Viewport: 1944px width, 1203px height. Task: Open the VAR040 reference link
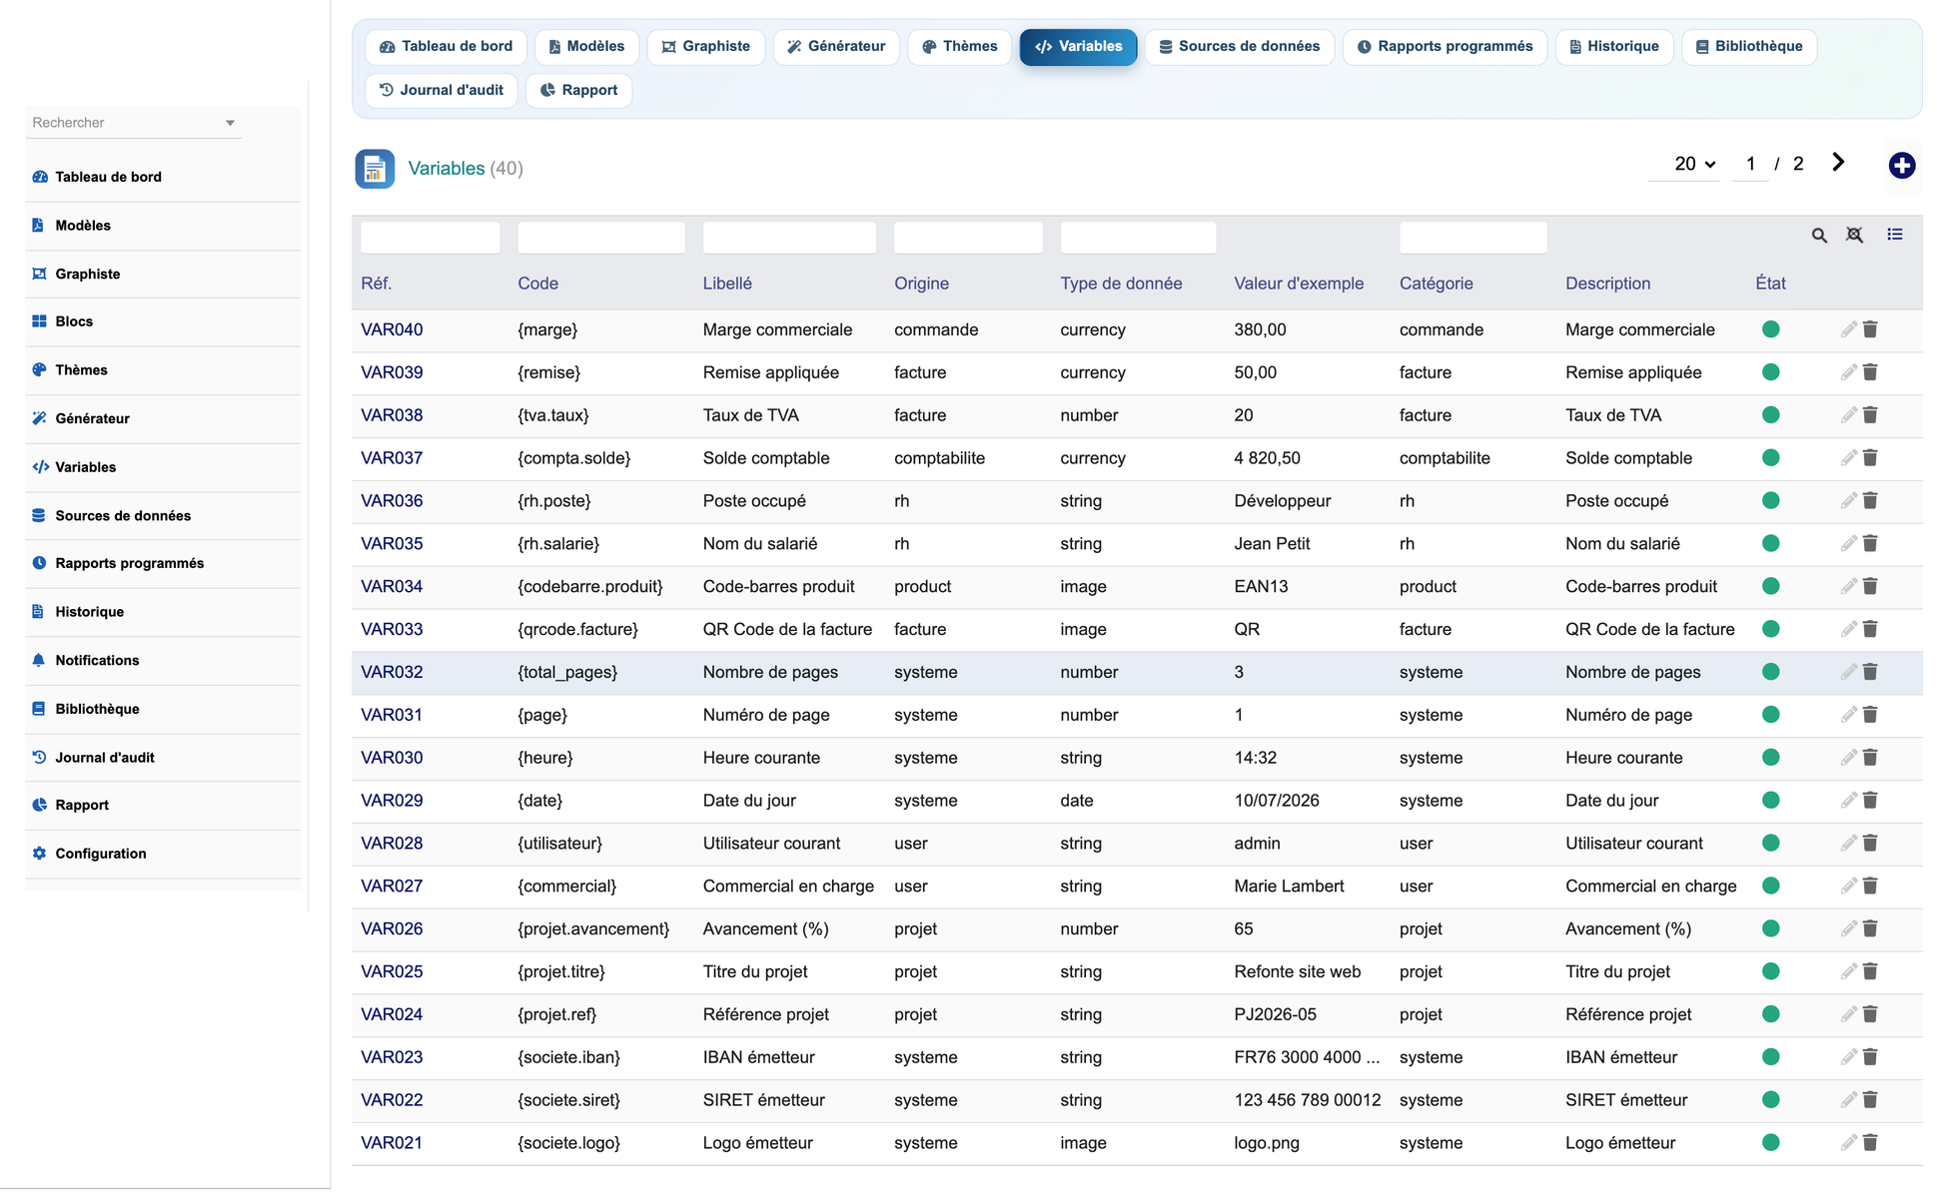pos(392,329)
